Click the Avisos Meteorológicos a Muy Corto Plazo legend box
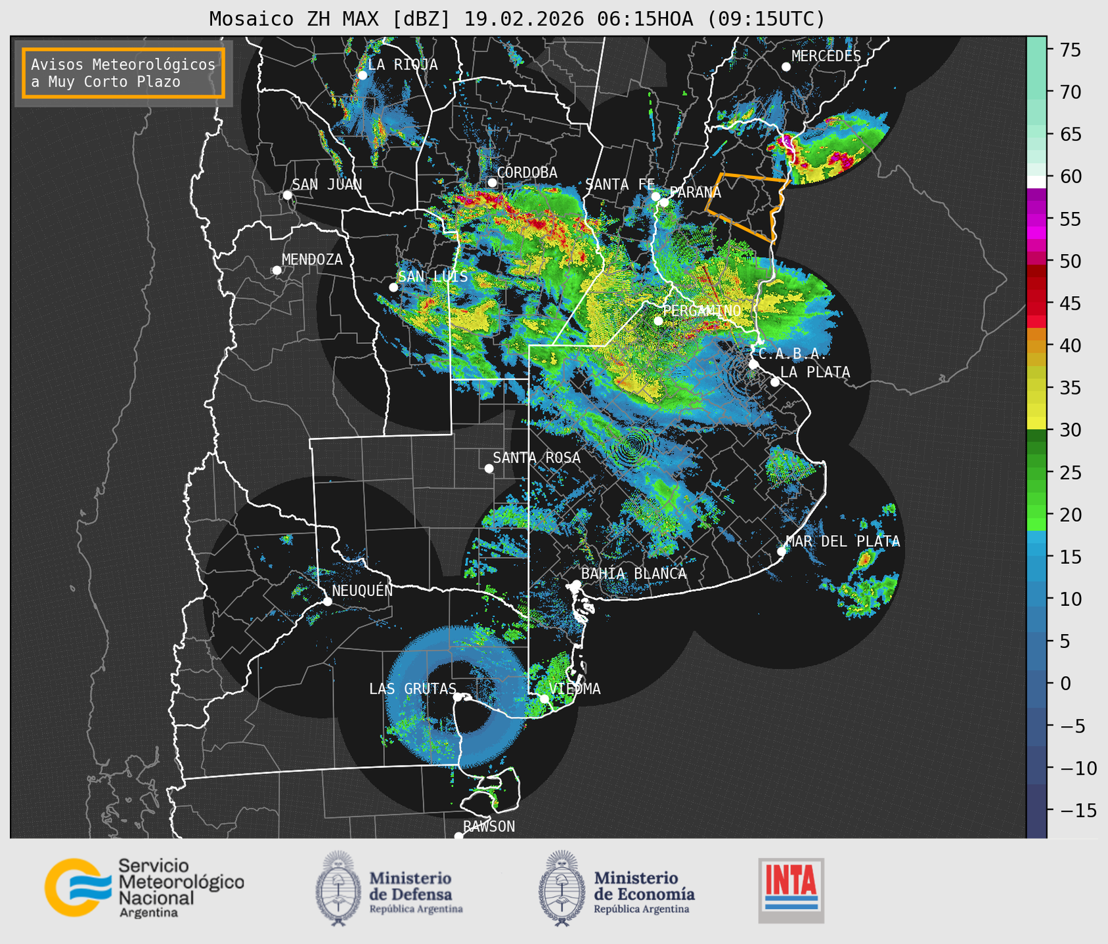The width and height of the screenshot is (1108, 944). 123,73
